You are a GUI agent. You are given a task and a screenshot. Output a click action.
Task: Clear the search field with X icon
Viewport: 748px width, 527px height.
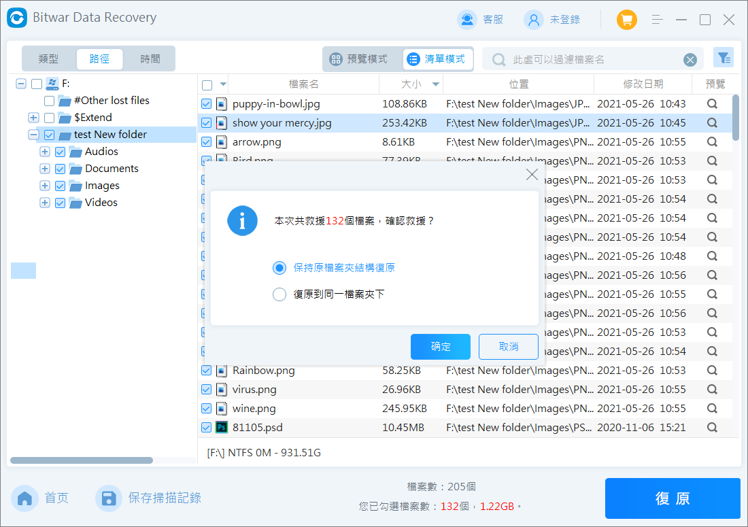coord(690,60)
